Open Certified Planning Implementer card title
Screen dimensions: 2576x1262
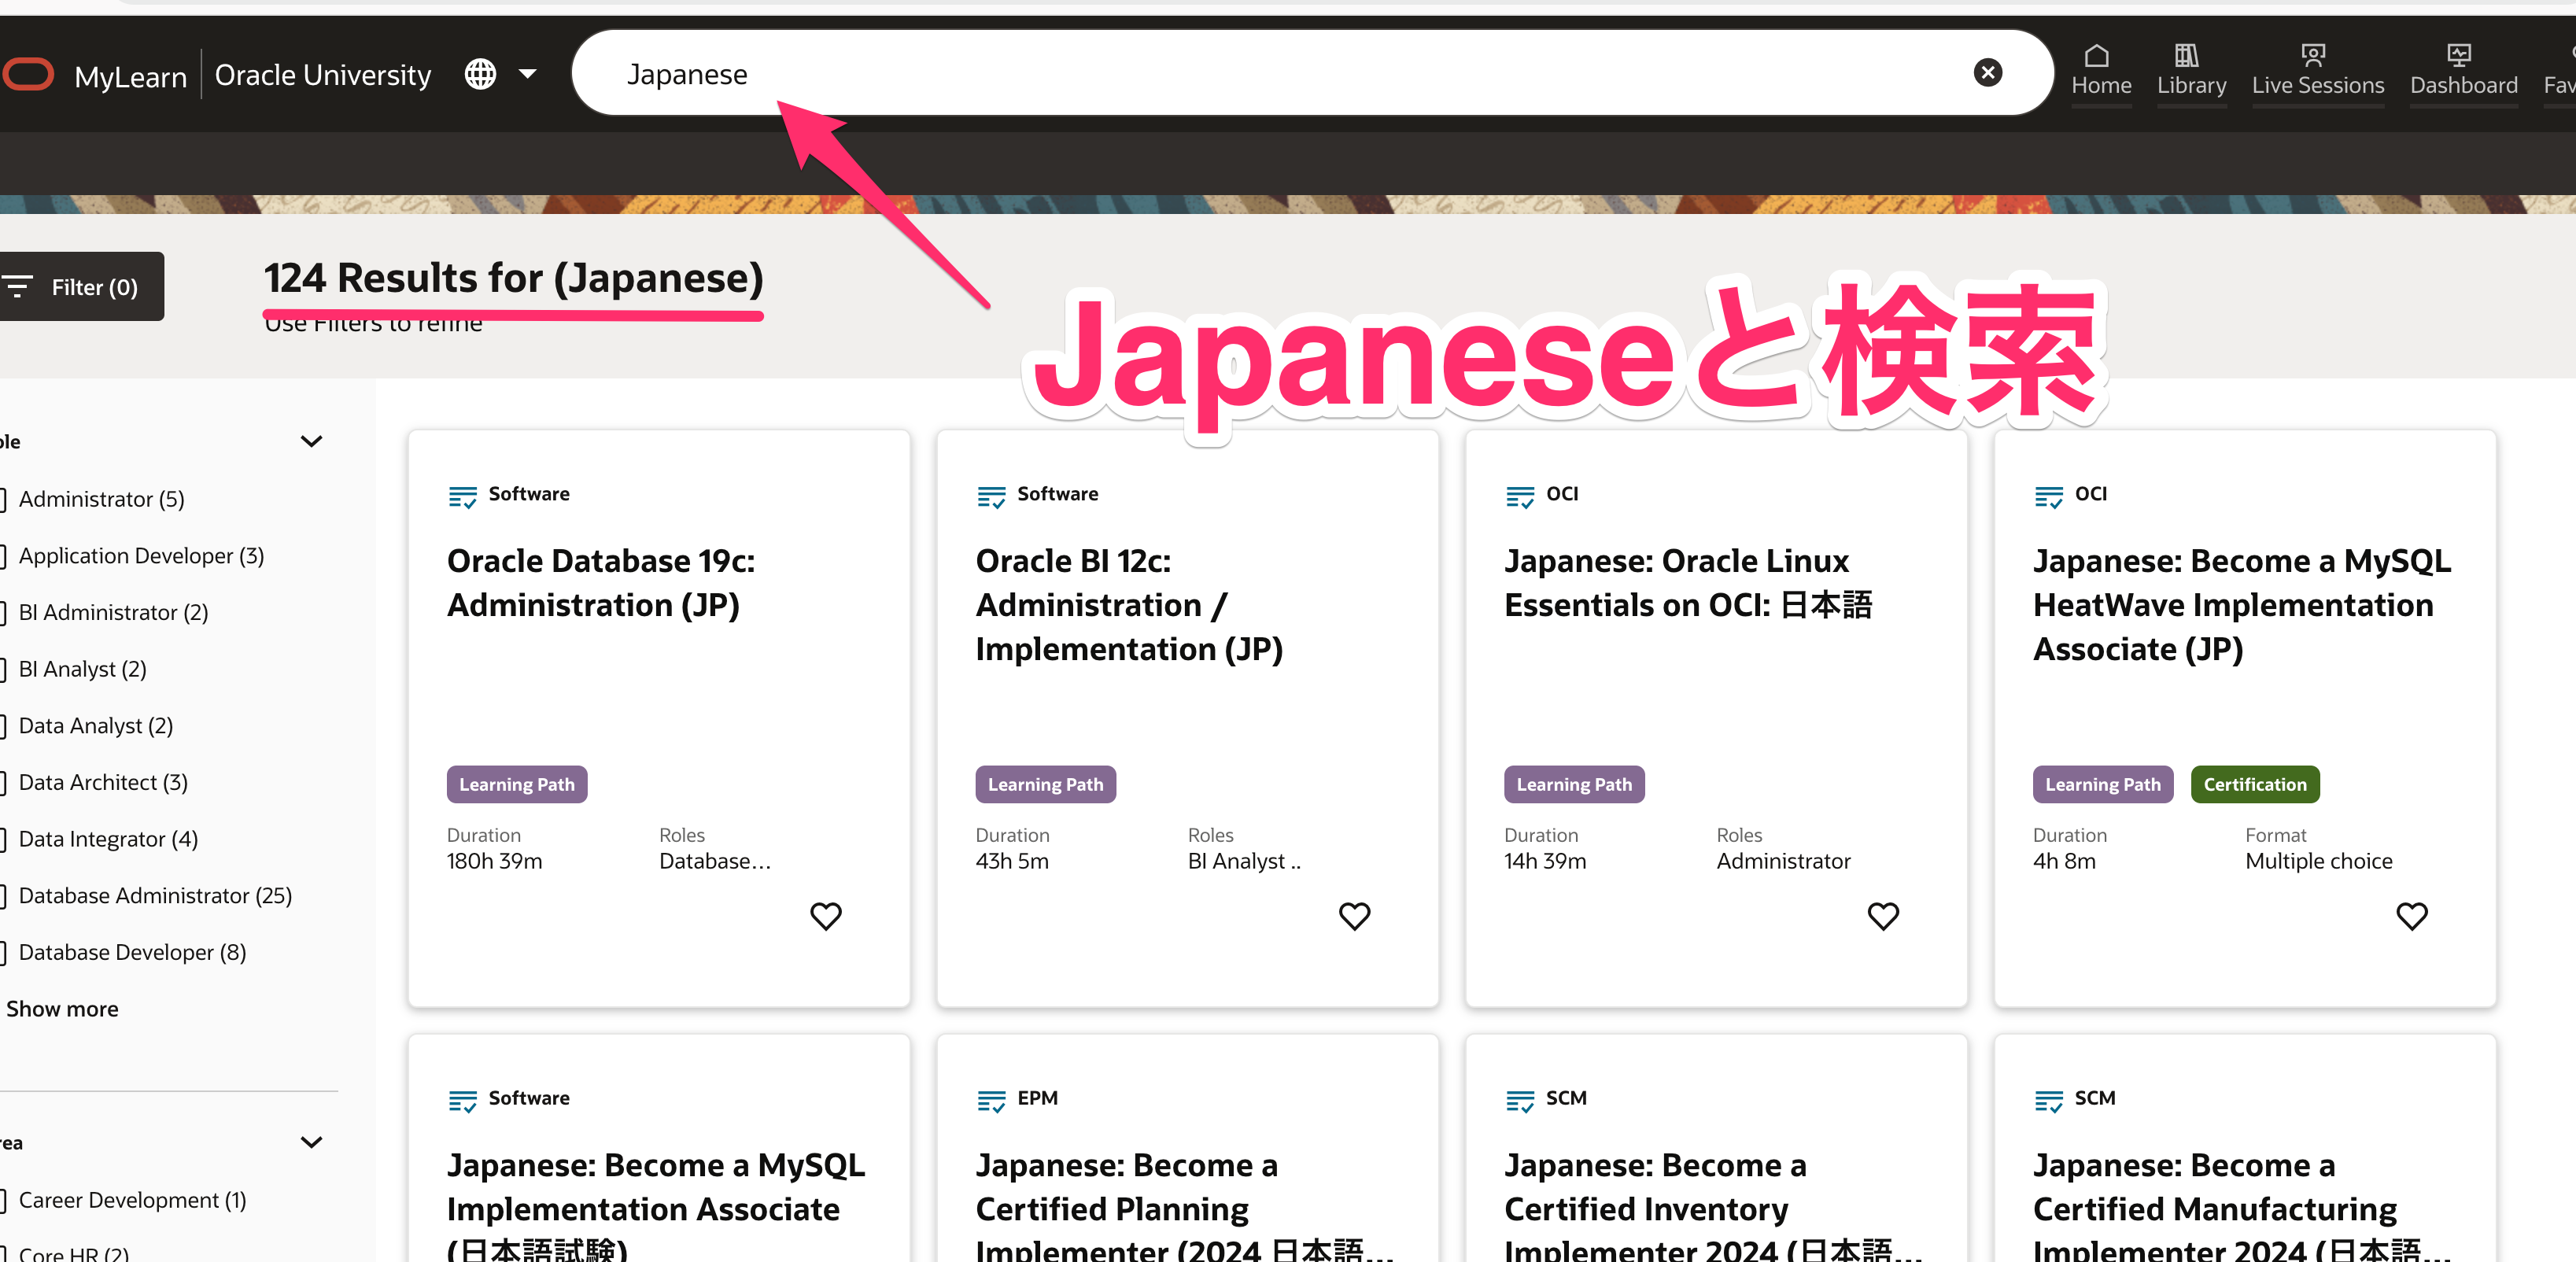pyautogui.click(x=1184, y=1204)
